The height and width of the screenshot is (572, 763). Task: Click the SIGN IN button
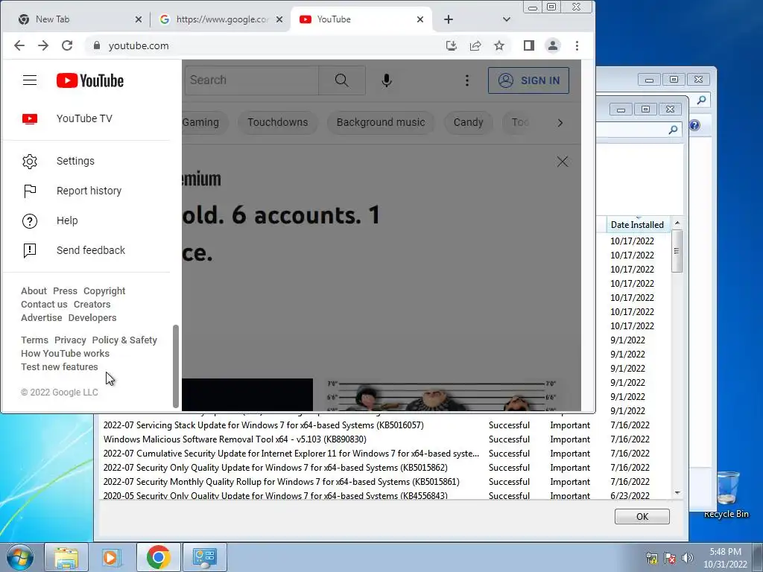[x=528, y=80]
